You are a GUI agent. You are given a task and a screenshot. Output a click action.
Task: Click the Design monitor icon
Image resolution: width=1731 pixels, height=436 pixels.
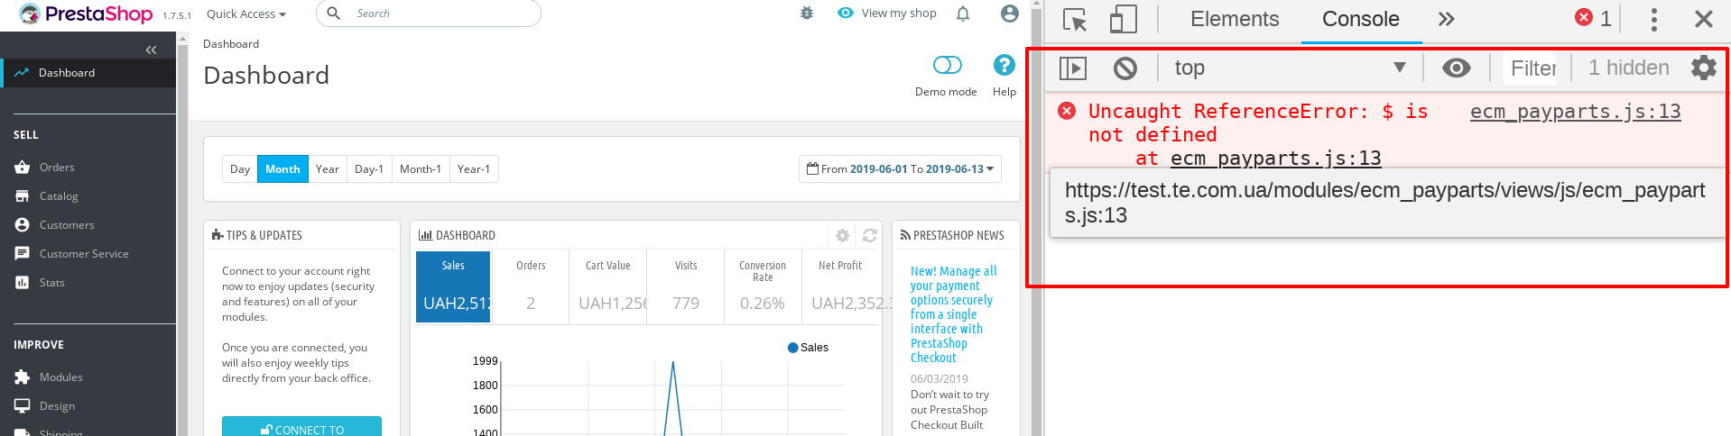click(x=23, y=406)
